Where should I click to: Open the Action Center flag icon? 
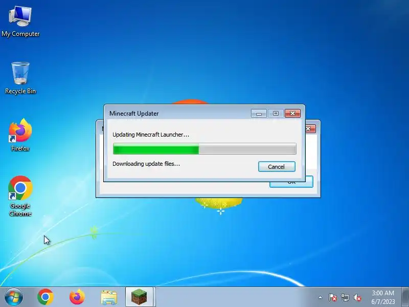[332, 297]
